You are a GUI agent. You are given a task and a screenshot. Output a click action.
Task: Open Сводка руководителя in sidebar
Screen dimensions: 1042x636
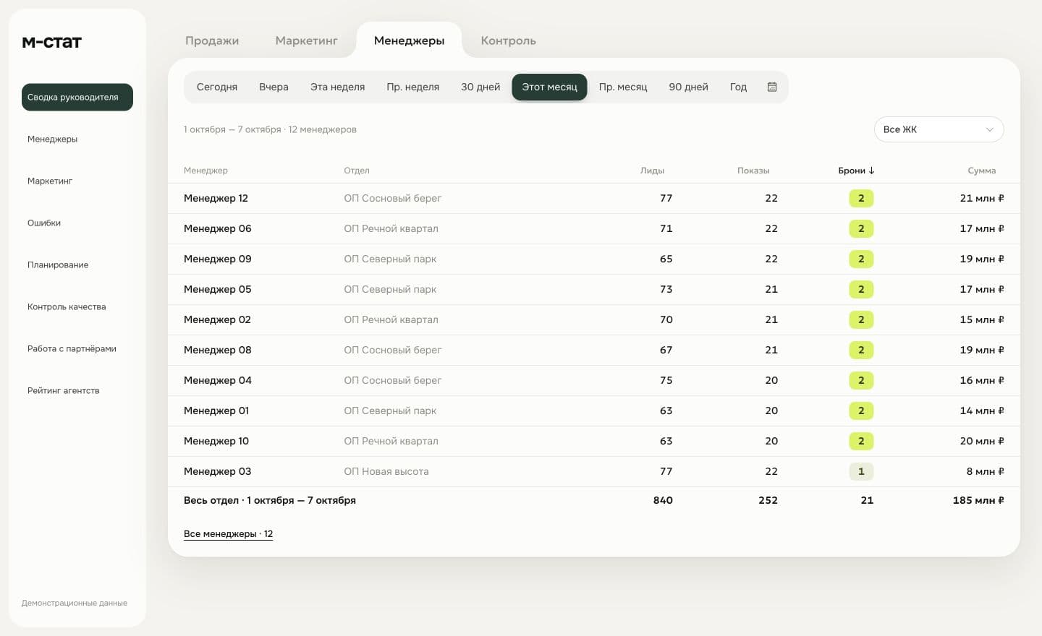[77, 97]
